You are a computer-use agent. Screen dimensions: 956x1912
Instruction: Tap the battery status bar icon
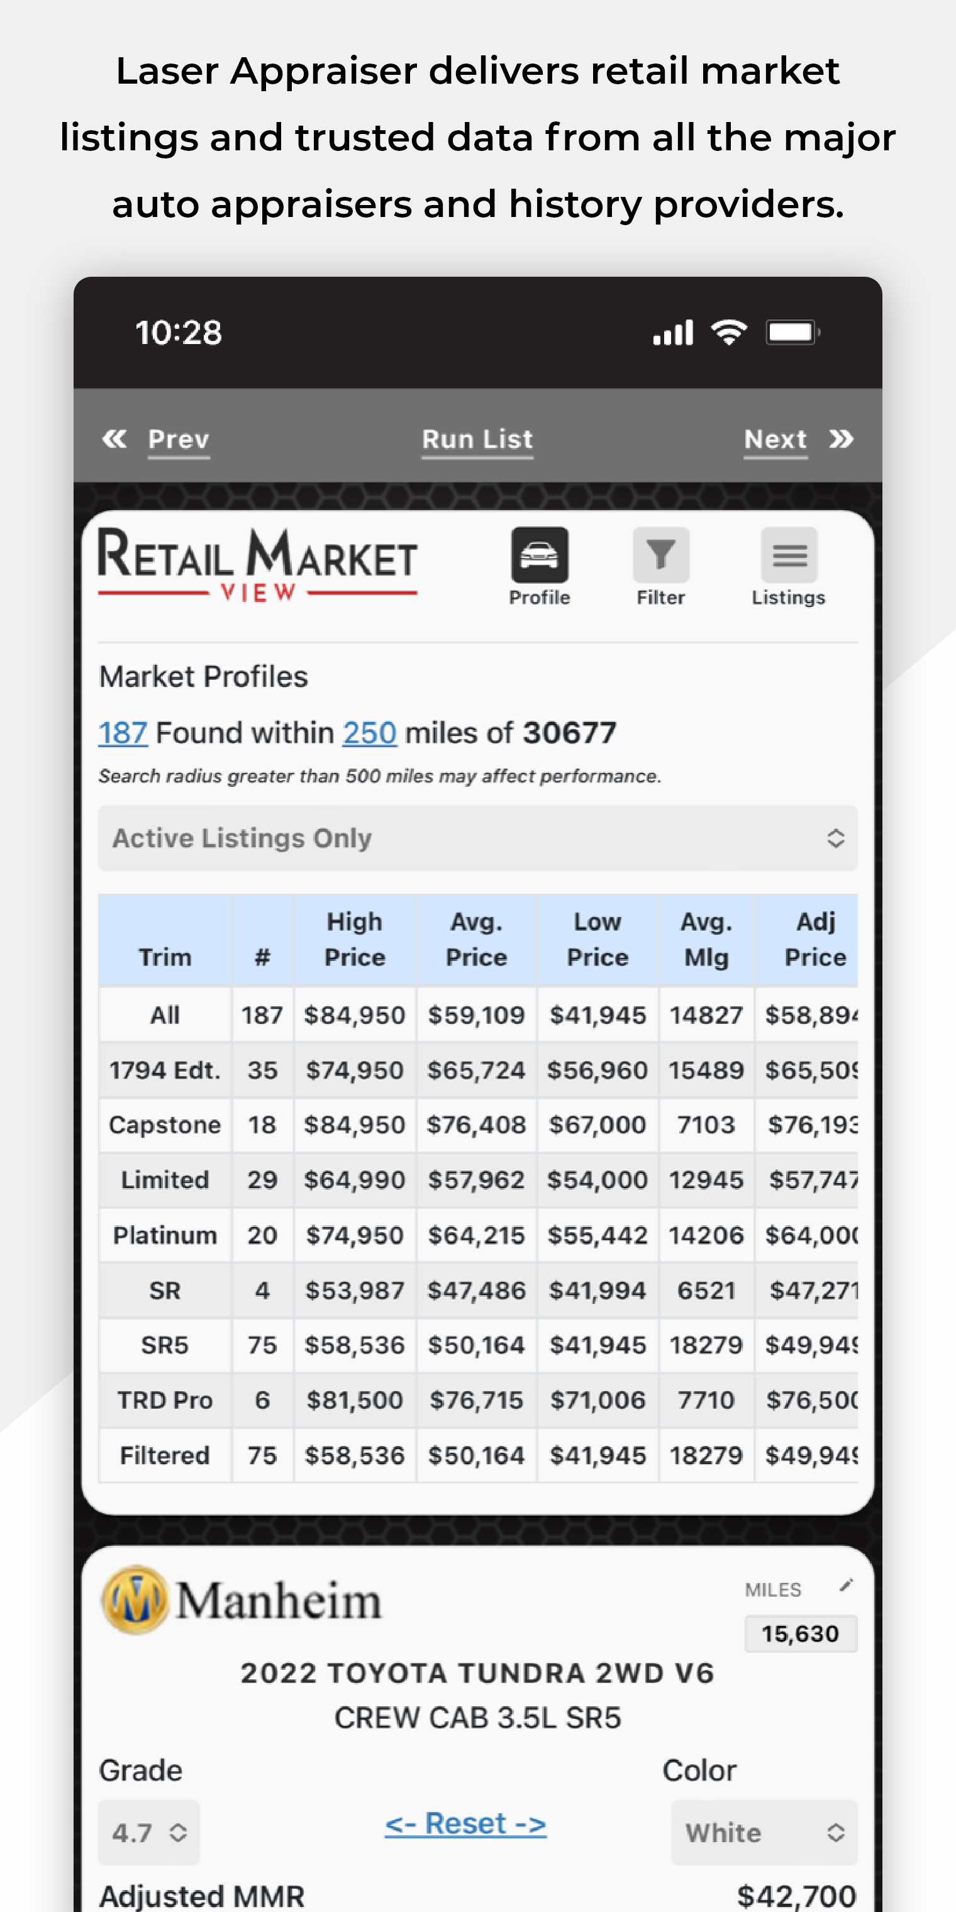click(x=794, y=332)
